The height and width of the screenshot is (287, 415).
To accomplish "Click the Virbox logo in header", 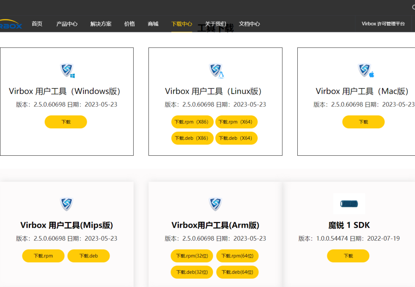I will click(x=11, y=24).
